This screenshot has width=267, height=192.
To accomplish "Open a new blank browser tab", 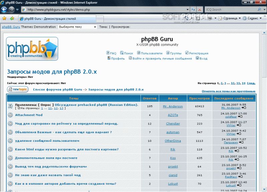I will pyautogui.click(x=100, y=19).
